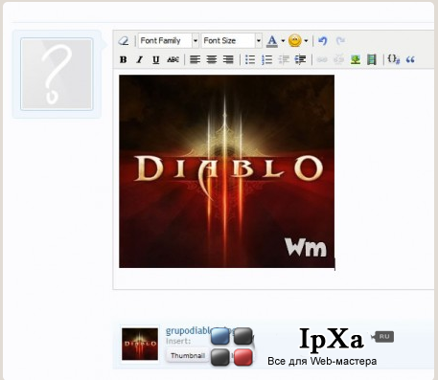Screen dimensions: 438x380
Task: Click the code block braces icon
Action: click(393, 59)
